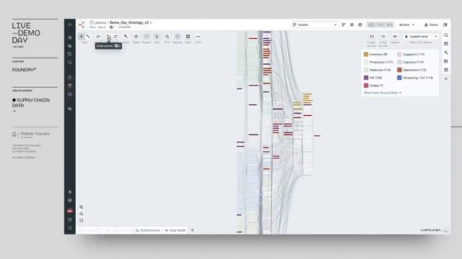Screen dimensions: 462x259
Task: Click the clean-up brush icon in toolbar
Action: 98,37
